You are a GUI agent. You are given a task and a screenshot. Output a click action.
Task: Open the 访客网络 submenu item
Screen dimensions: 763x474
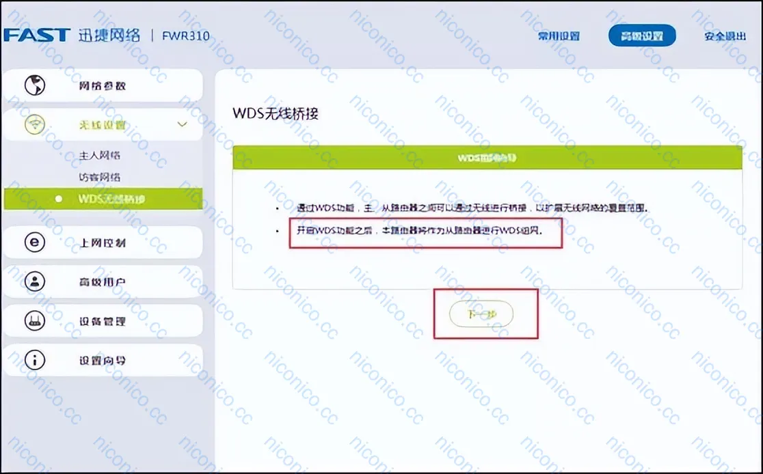click(x=100, y=177)
